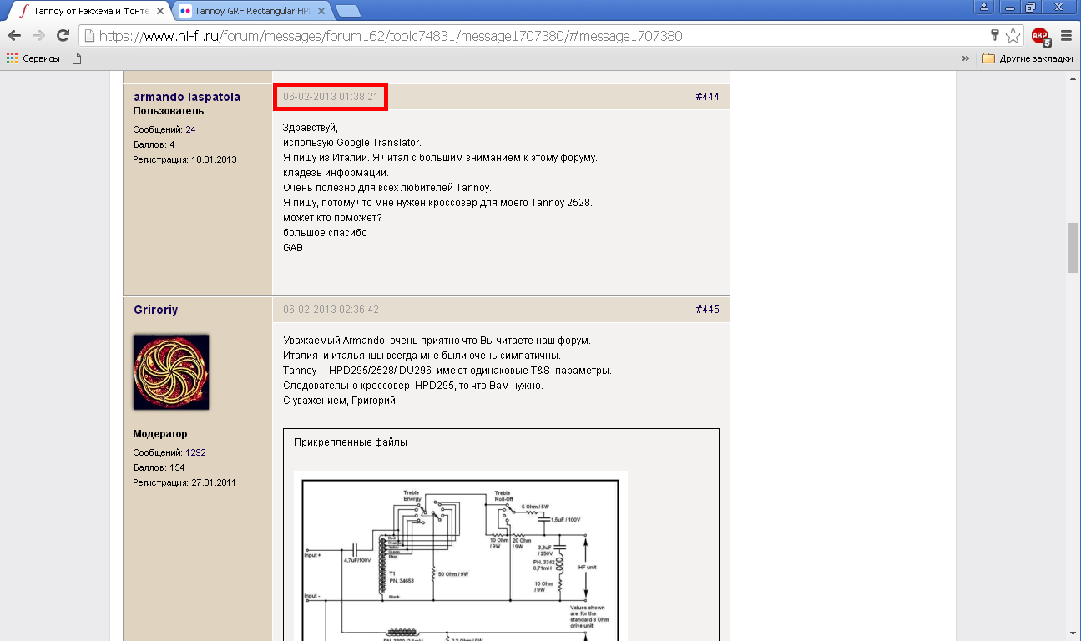1081x641 pixels.
Task: Click the blank page bookmark icon
Action: tap(77, 58)
